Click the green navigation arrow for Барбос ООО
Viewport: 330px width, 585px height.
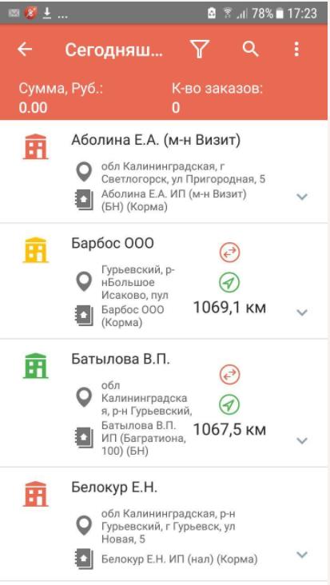tap(229, 283)
